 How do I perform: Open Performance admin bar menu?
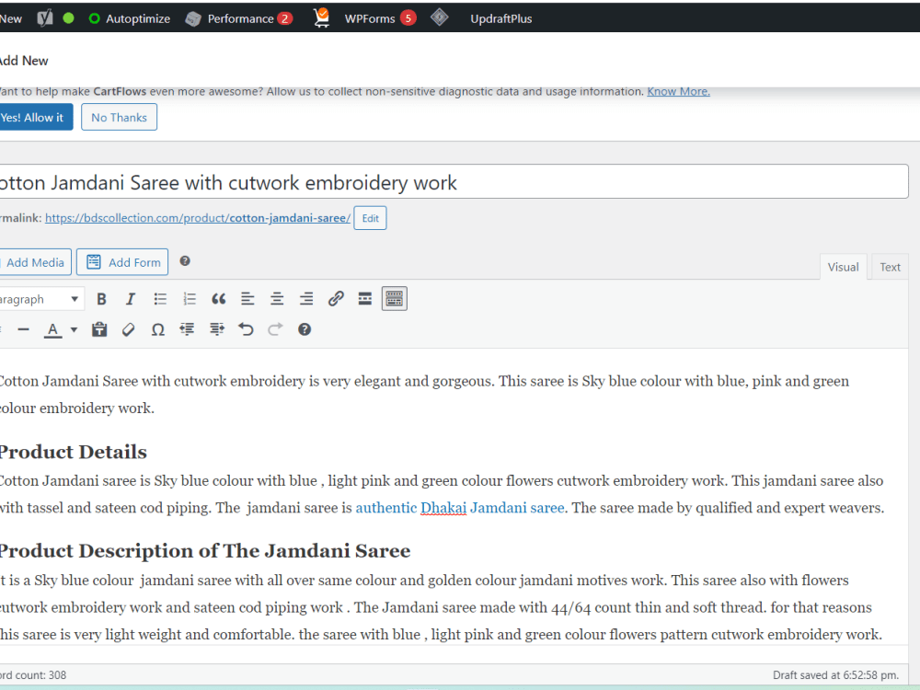pos(239,18)
